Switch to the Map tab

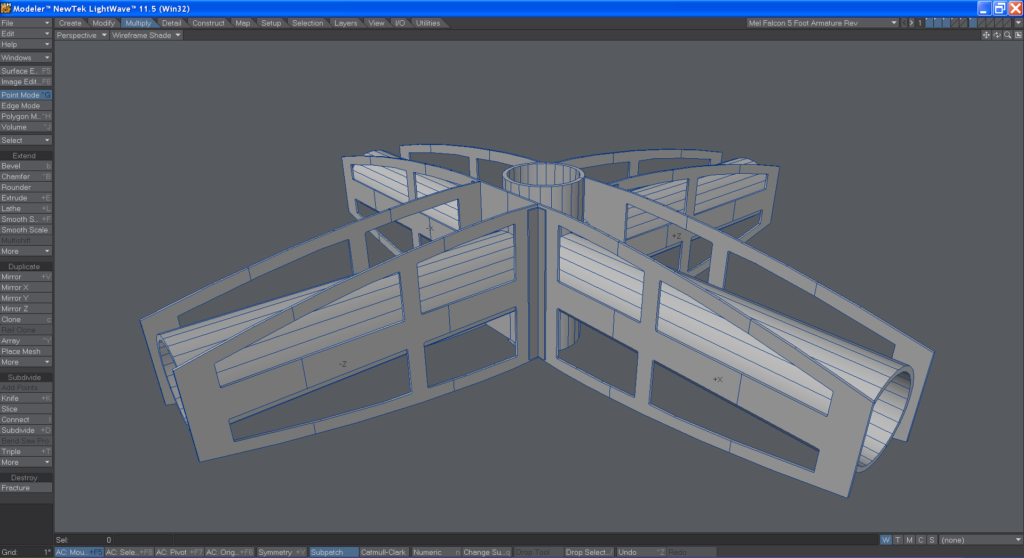pos(243,23)
